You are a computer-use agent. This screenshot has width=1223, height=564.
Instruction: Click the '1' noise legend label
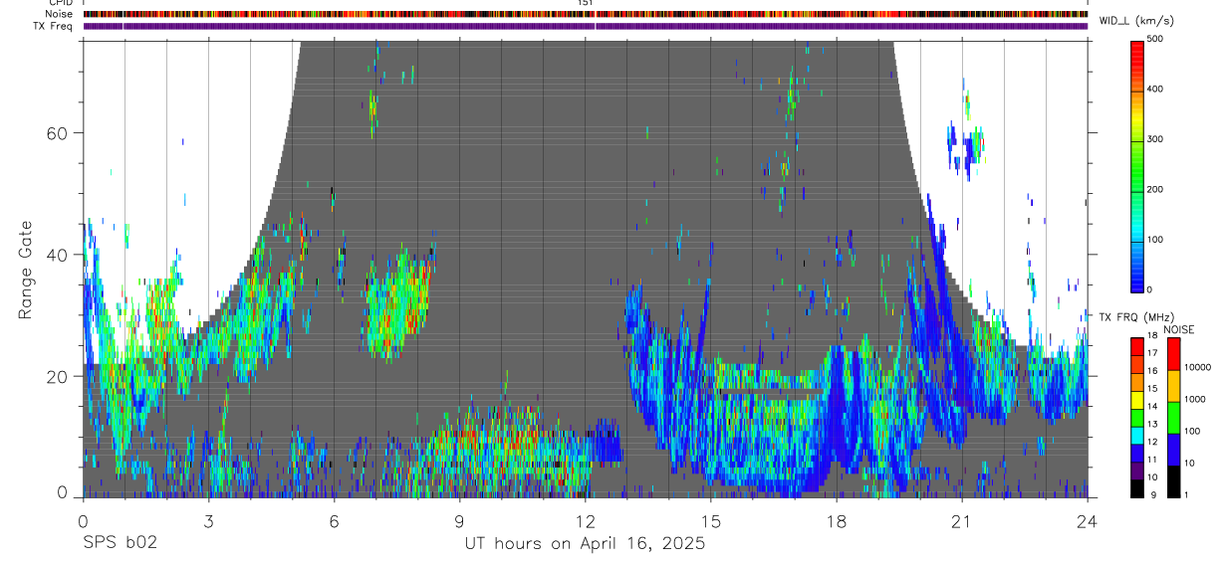tap(1185, 494)
